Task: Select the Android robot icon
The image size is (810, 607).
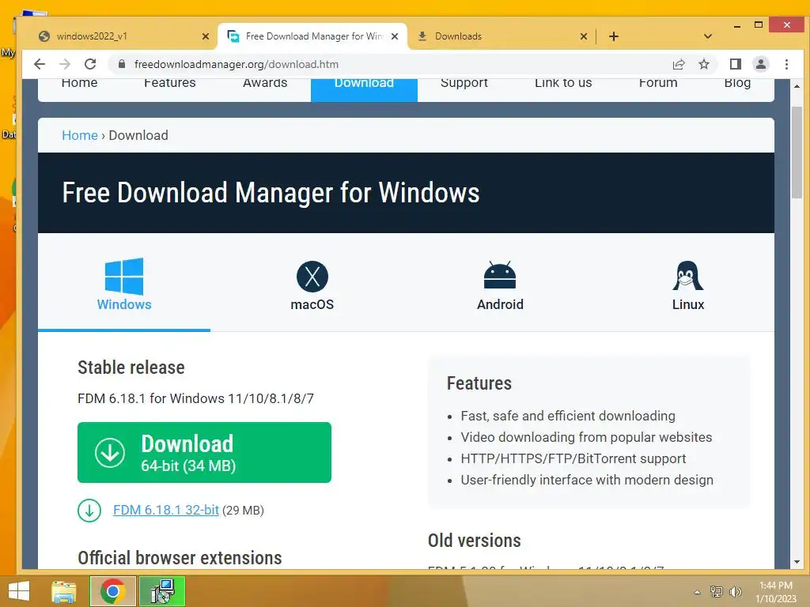Action: tap(500, 274)
